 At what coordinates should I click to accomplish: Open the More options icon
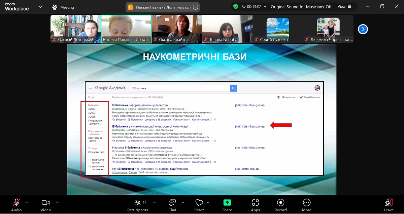tap(306, 203)
